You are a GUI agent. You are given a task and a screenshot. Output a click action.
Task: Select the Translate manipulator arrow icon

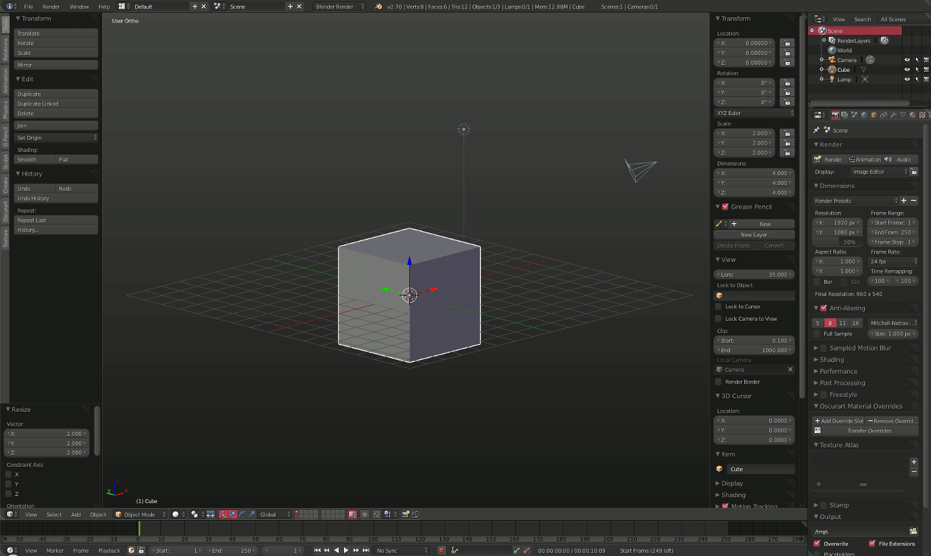pyautogui.click(x=232, y=515)
